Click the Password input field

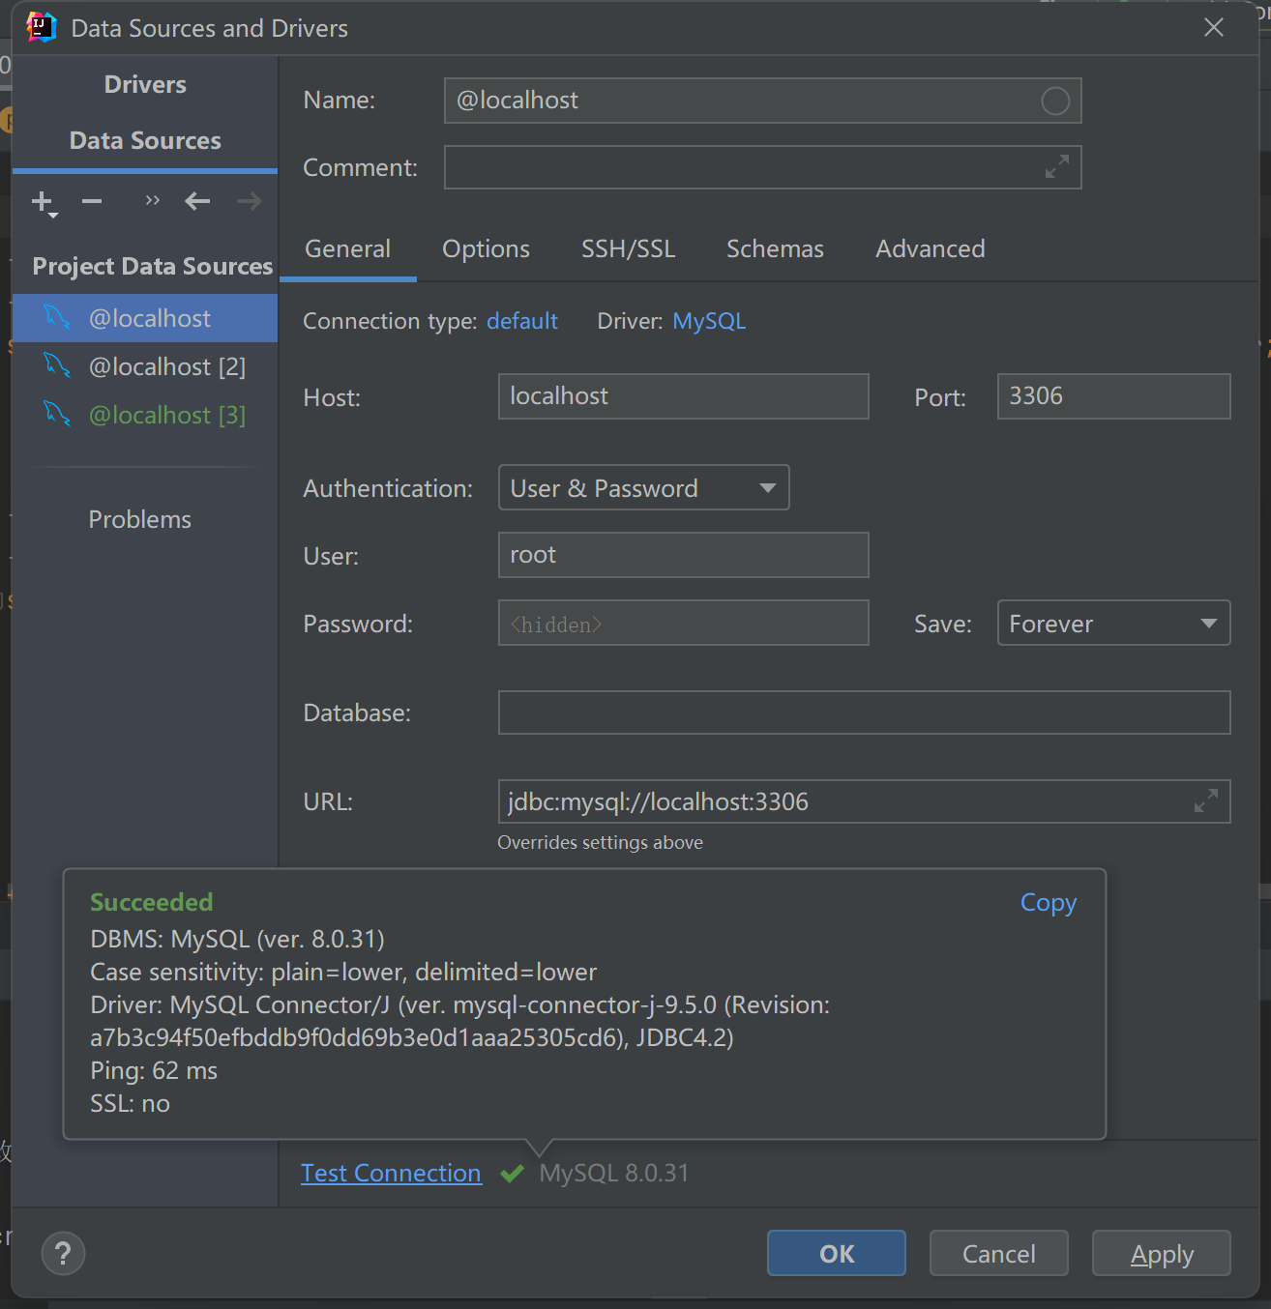(683, 623)
